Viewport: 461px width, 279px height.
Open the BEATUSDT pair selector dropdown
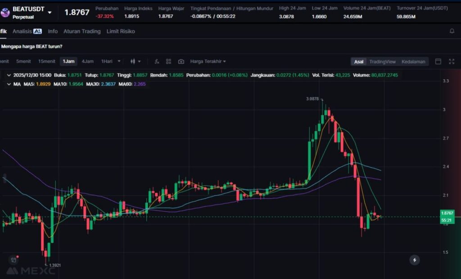coord(50,13)
